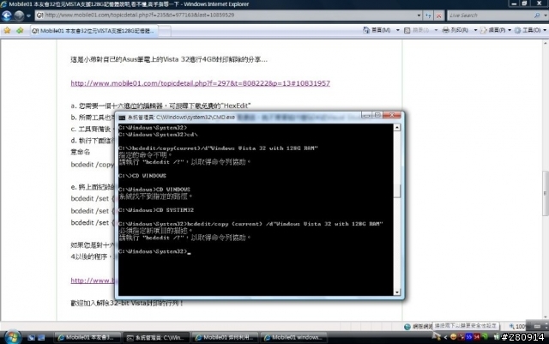The image size is (549, 344).
Task: Open the mobile01 topicdetail hyperlink
Action: (200, 83)
